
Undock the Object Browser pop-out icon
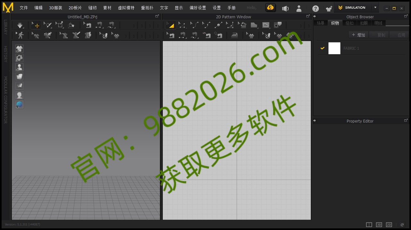406,16
